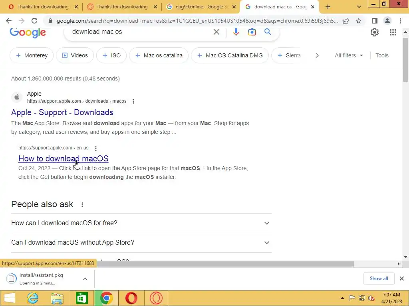
Task: Open the Google apps grid
Action: point(393,32)
